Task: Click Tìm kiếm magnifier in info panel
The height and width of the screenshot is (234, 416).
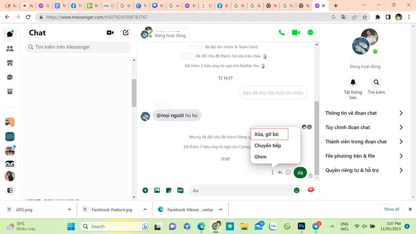Action: coord(376,82)
